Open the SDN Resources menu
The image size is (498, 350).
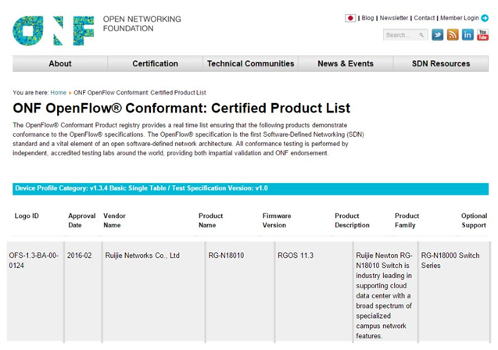441,64
